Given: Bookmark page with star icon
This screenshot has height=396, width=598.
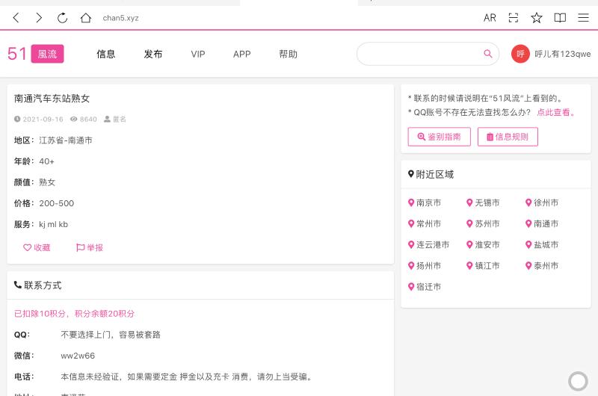Looking at the screenshot, I should point(537,18).
